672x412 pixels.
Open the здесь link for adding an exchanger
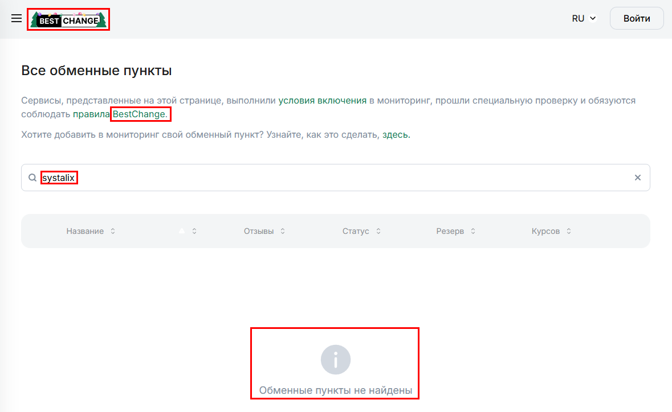click(x=396, y=134)
